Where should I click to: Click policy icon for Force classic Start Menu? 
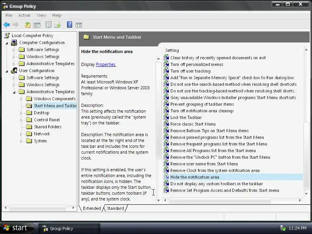point(166,124)
